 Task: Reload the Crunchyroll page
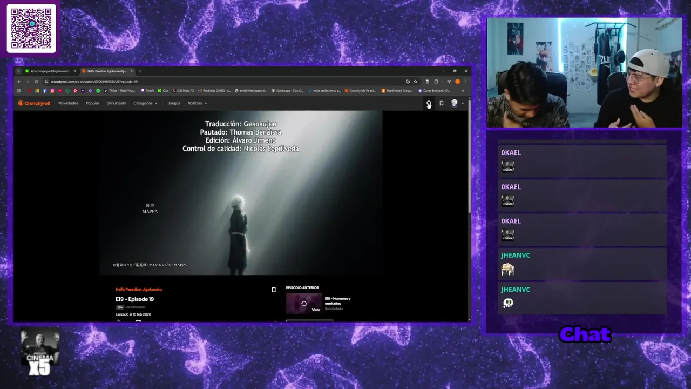tap(36, 82)
